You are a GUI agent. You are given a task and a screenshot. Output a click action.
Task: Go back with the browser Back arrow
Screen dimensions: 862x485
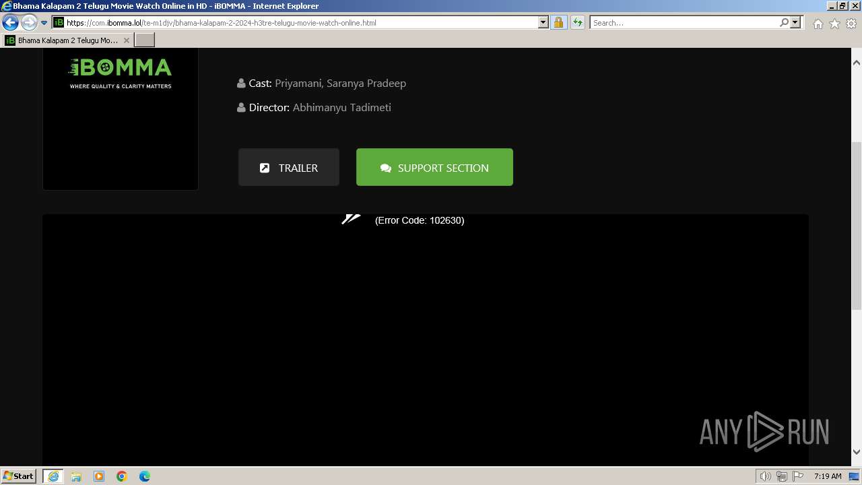[10, 22]
